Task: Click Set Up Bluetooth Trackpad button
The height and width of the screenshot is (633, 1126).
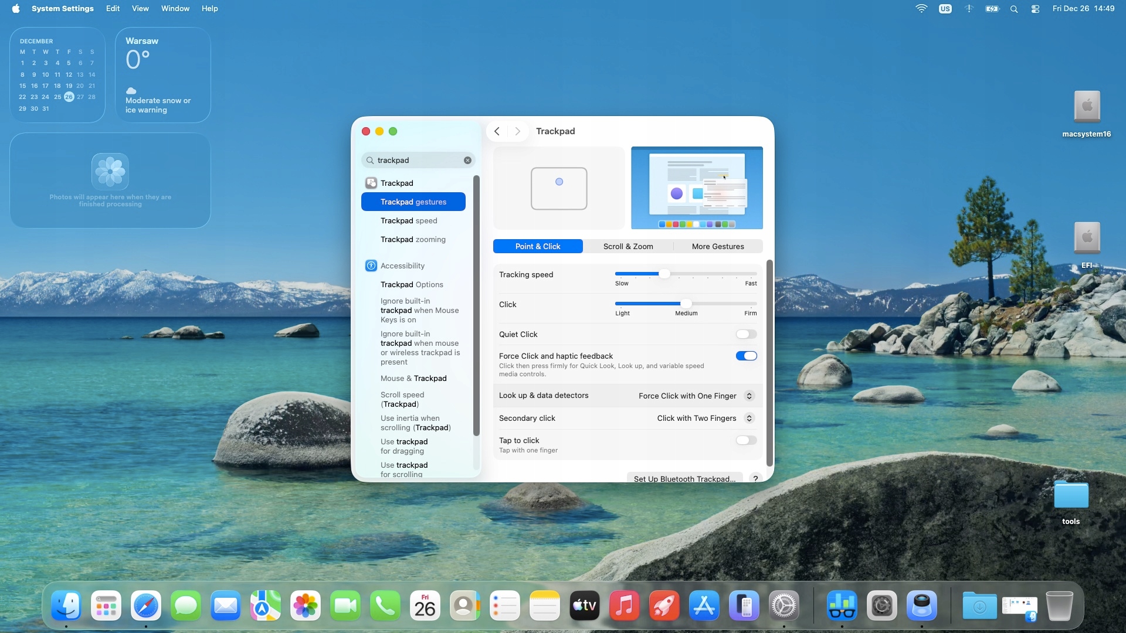Action: coord(684,478)
